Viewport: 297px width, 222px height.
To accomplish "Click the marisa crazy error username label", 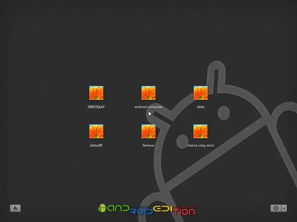I will click(201, 145).
